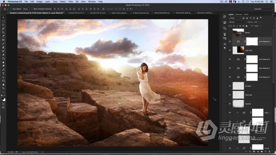
Task: Select the Dodge tool
Action: point(3,66)
